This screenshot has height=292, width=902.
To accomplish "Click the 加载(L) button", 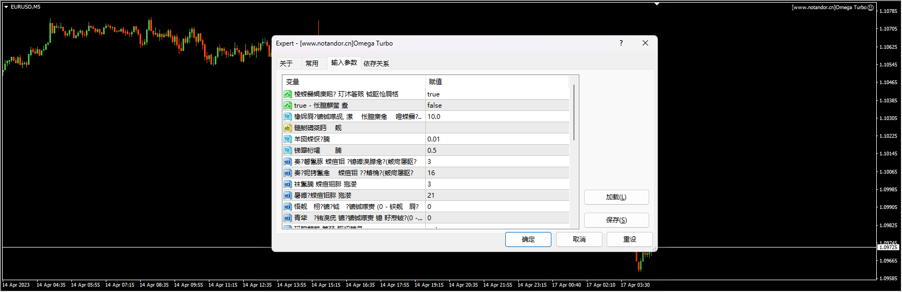I will [x=616, y=197].
